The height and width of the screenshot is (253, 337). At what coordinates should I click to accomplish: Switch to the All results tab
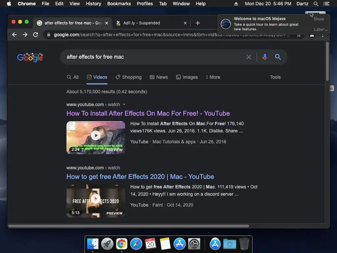(x=73, y=77)
